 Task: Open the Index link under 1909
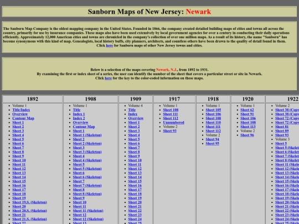tap(133, 114)
